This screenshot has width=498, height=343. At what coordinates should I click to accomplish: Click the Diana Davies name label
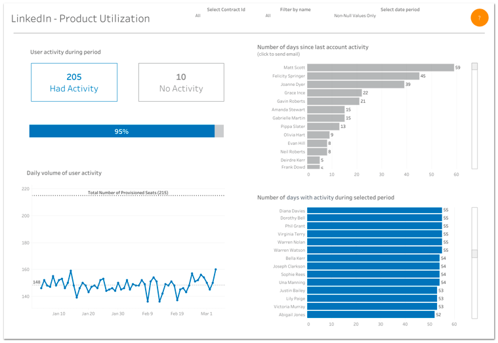pos(292,211)
